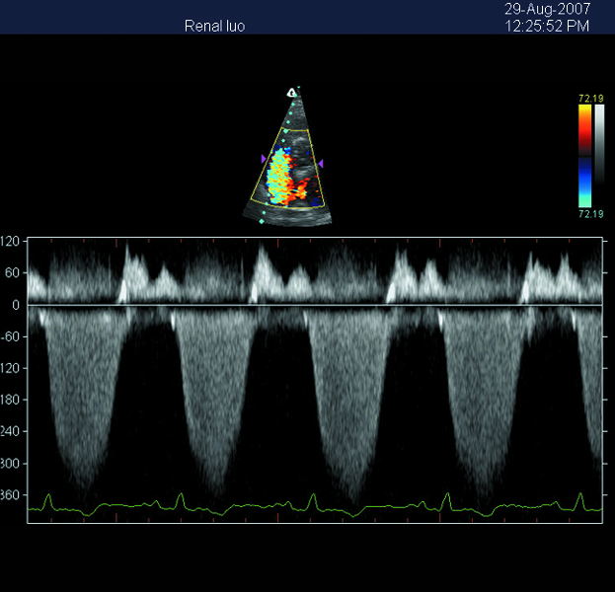The width and height of the screenshot is (615, 592).
Task: Click the cyan Doppler cursor dot below the sector
Action: click(x=262, y=222)
